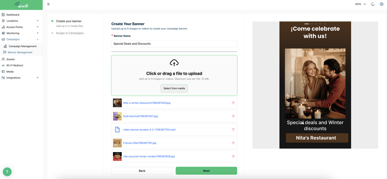The width and height of the screenshot is (387, 179).
Task: Open video-banner-prueba-3-2-1786387750.mp4 link
Action: point(149,129)
